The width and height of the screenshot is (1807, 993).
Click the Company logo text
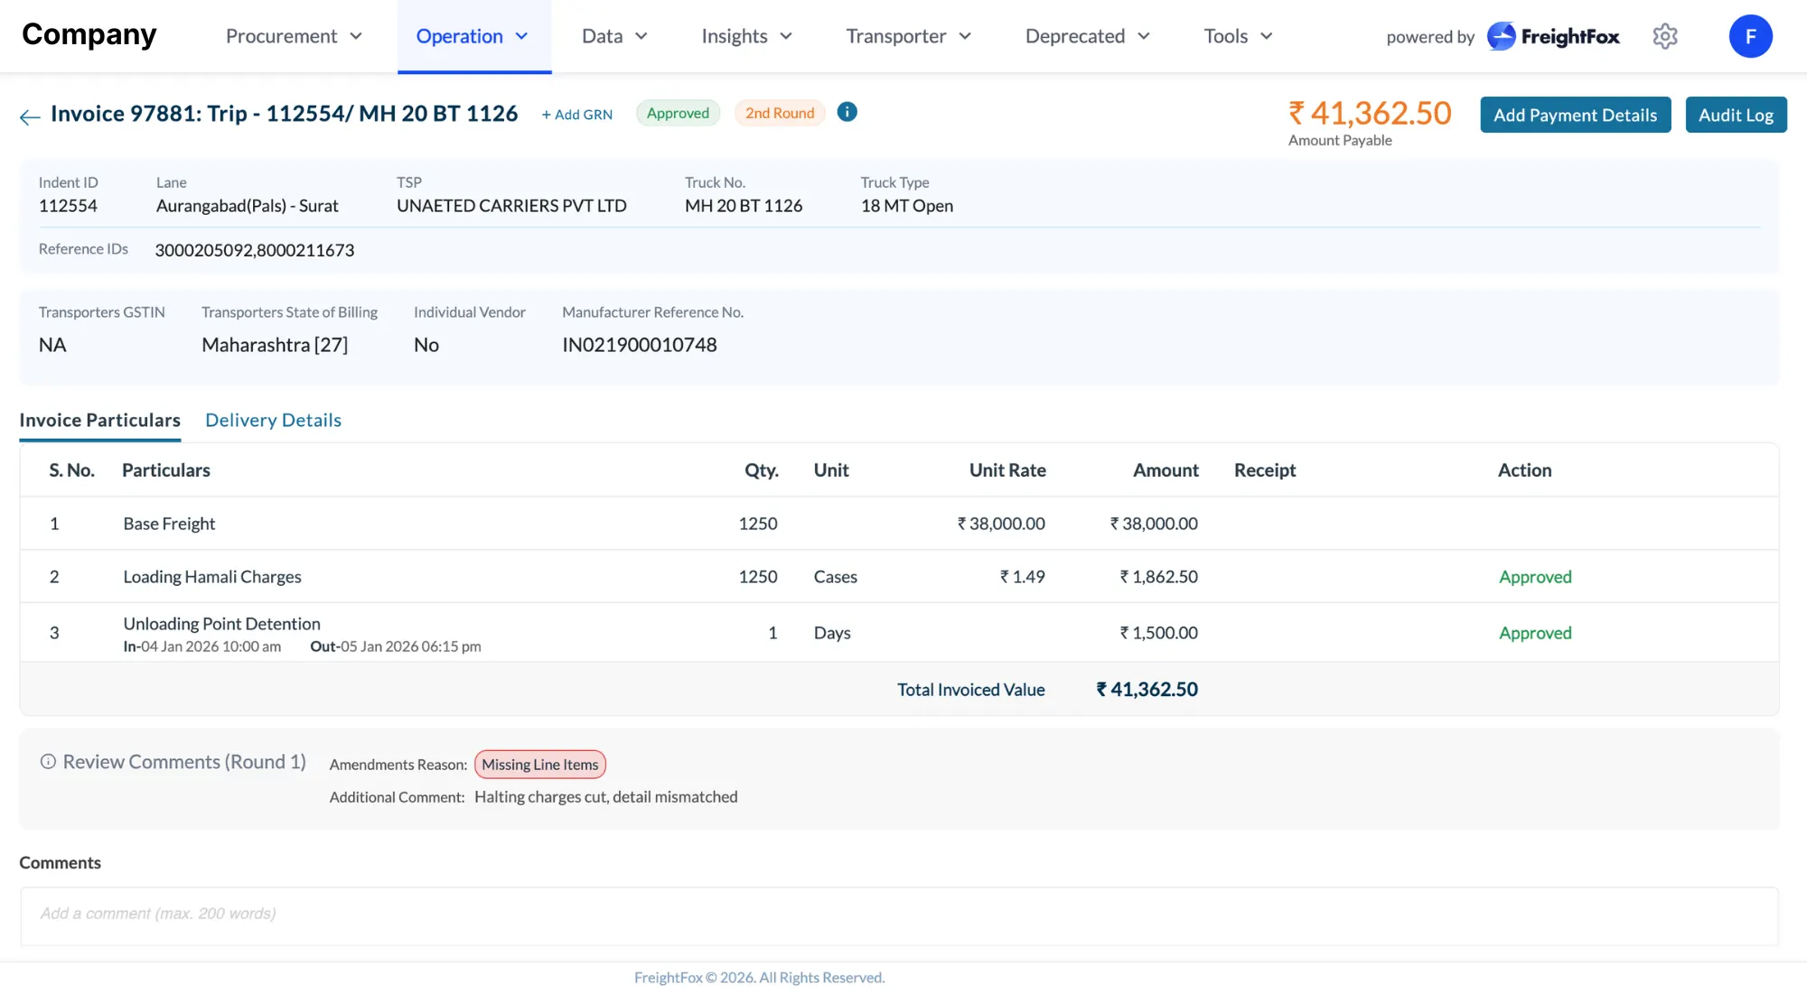89,34
